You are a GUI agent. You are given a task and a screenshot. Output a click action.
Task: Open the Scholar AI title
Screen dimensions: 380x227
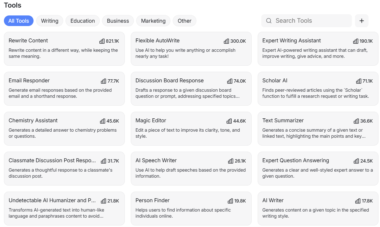pyautogui.click(x=275, y=81)
